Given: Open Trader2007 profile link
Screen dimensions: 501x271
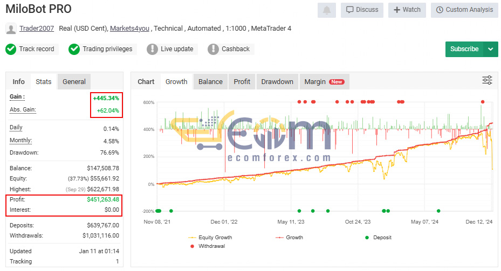Looking at the screenshot, I should click(37, 29).
